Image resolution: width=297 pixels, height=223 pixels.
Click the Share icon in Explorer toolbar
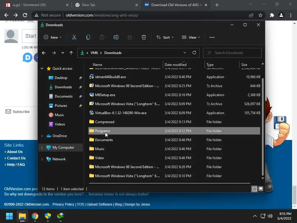[x=130, y=37]
